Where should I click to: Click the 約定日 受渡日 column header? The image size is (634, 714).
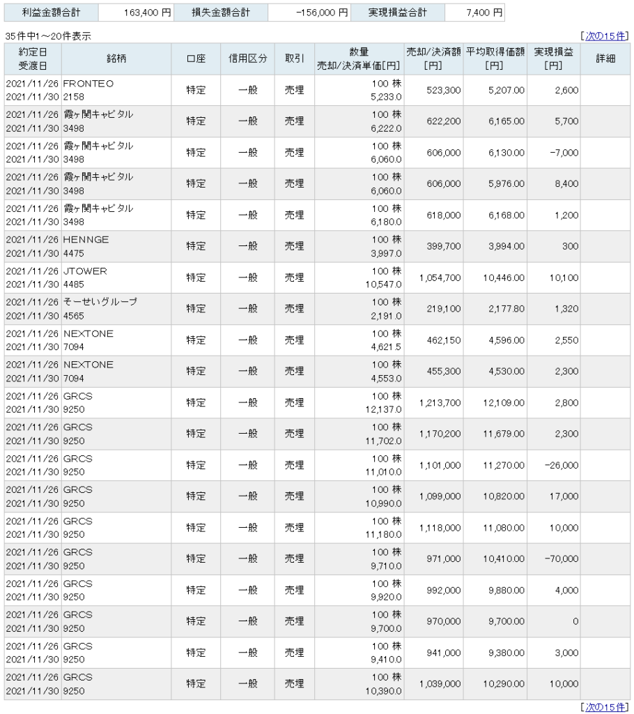[x=33, y=59]
